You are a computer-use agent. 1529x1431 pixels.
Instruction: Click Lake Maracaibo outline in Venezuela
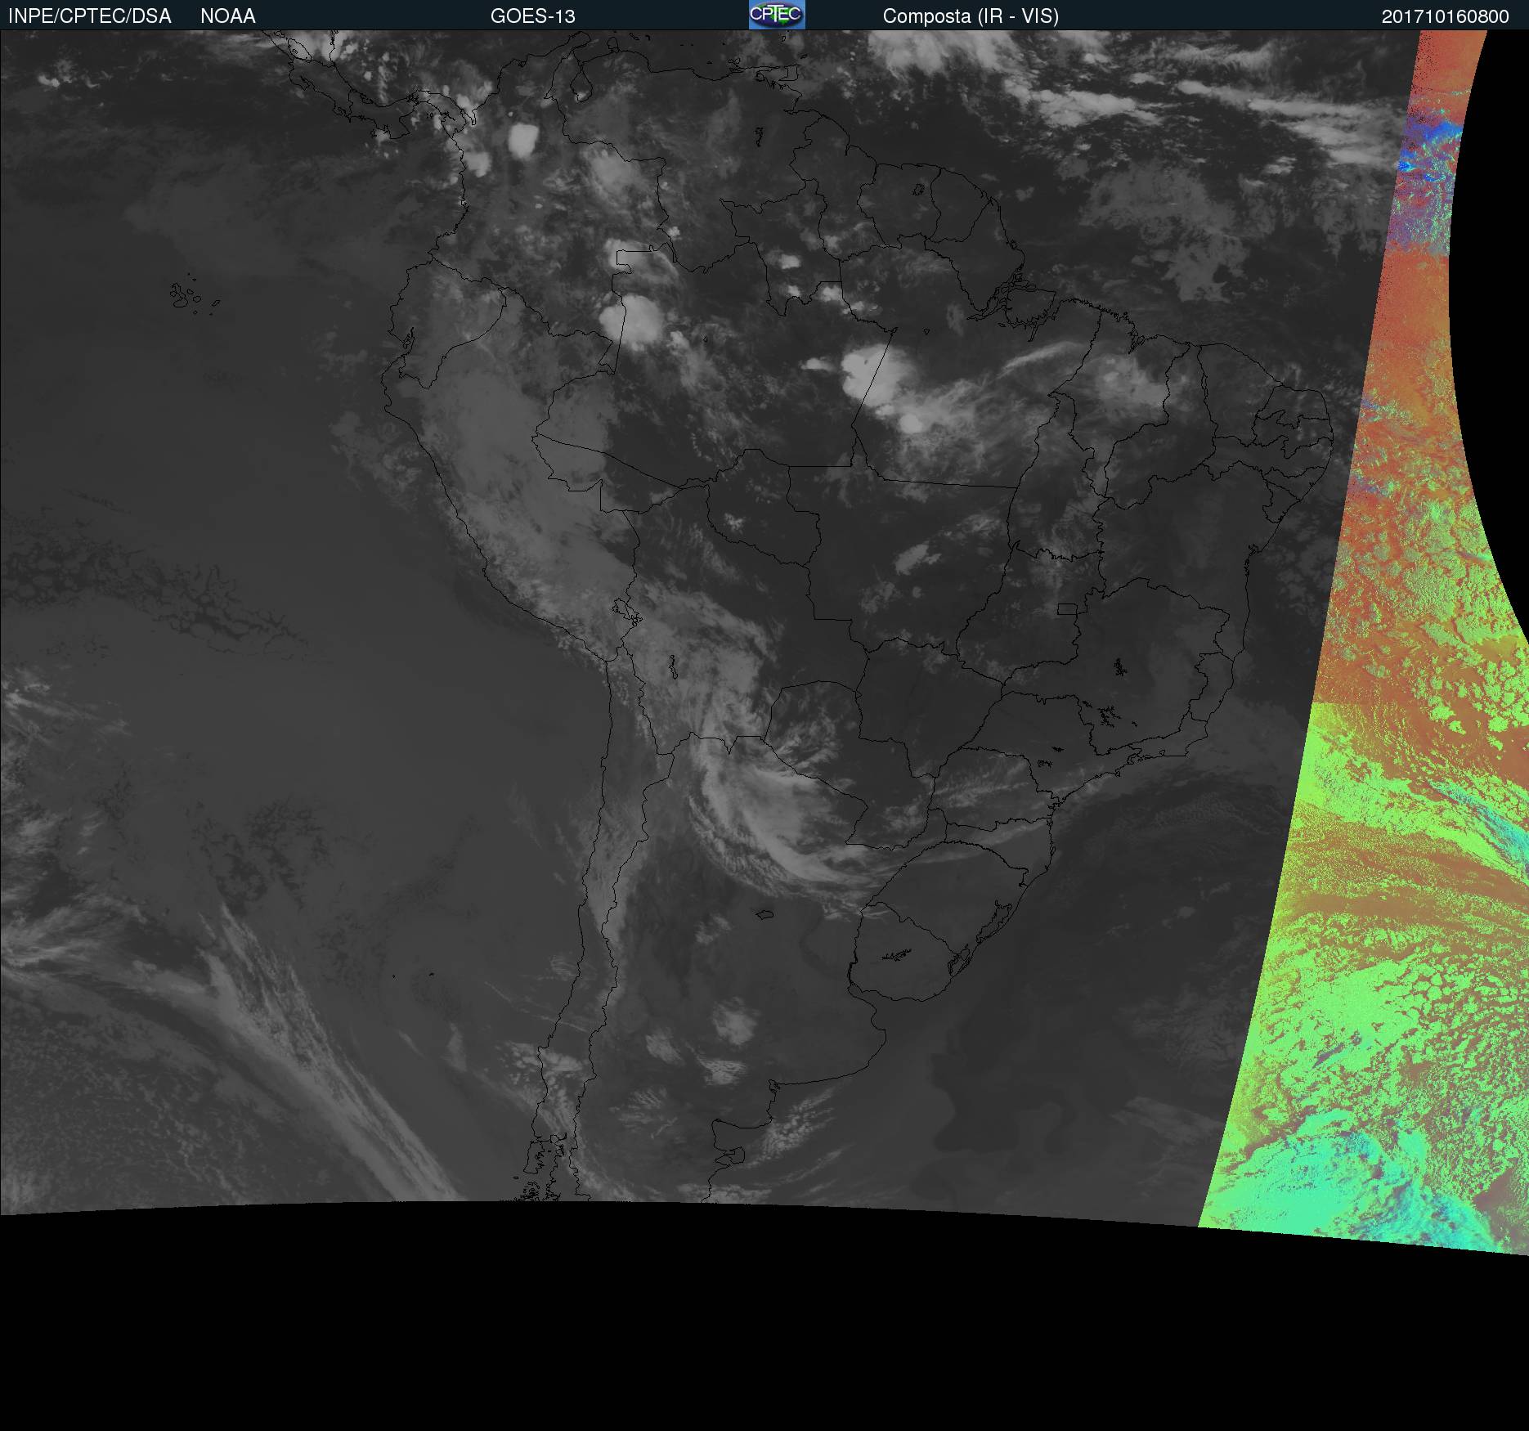point(581,85)
